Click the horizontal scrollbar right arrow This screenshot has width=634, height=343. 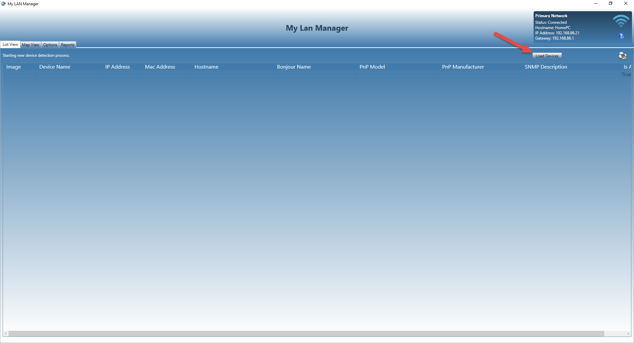[x=628, y=334]
